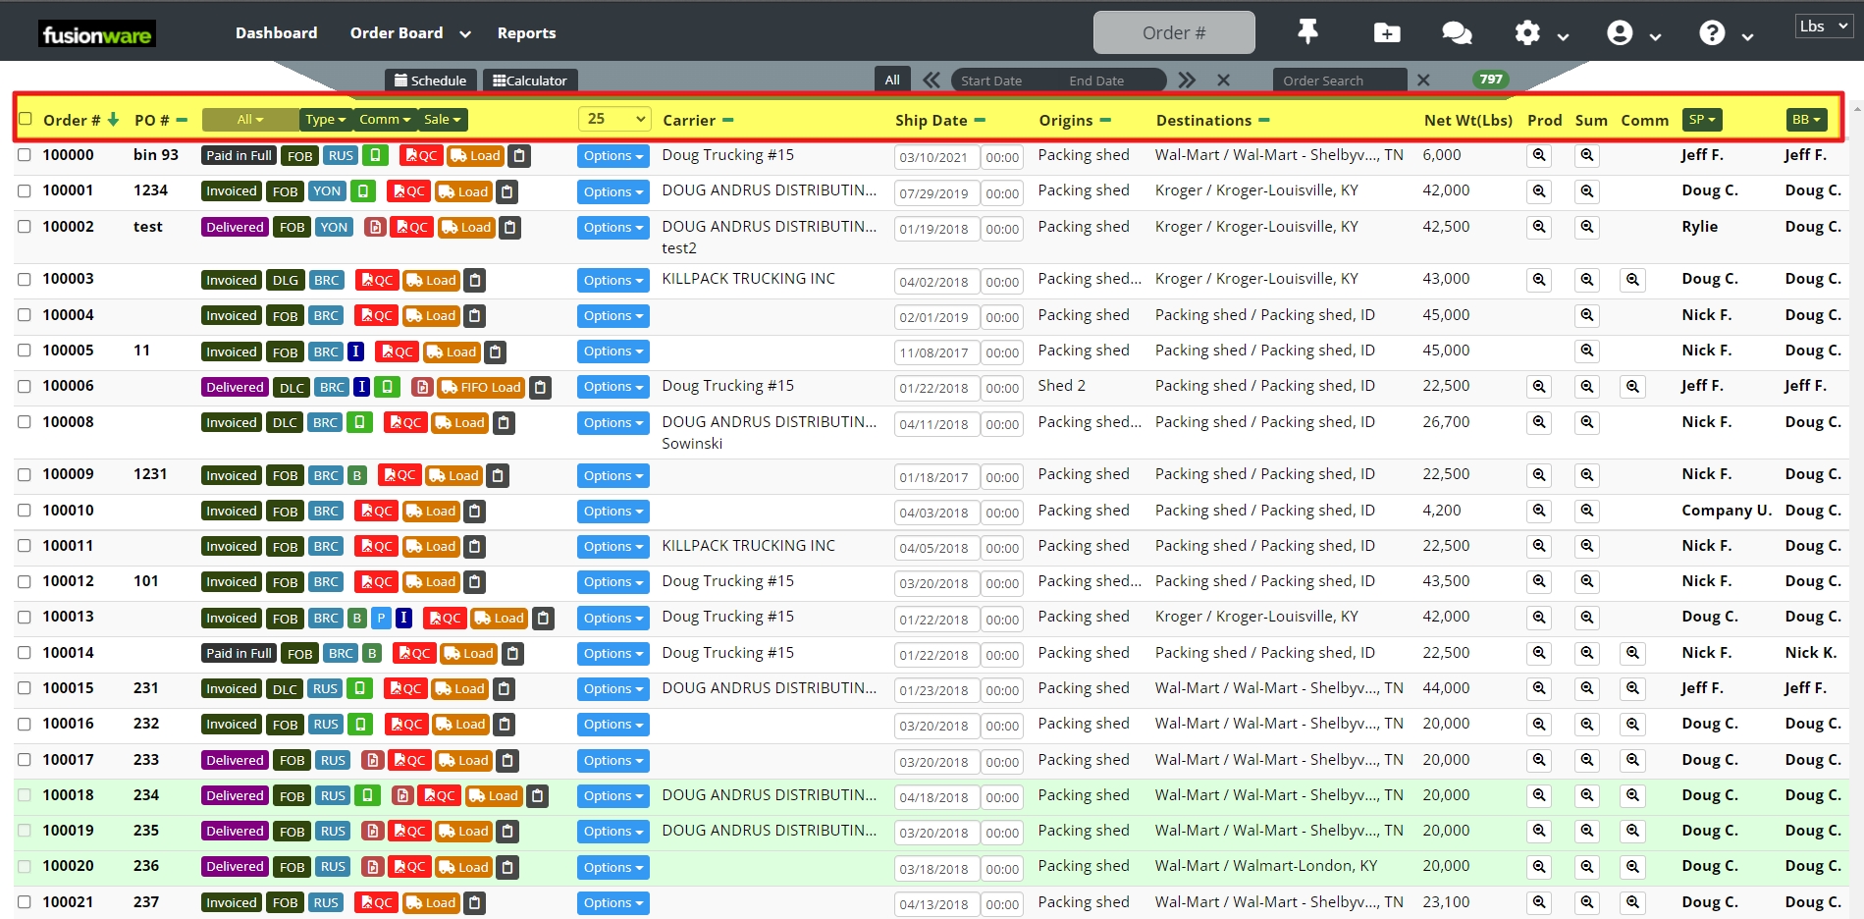Click clipboard icon for order 100000
1864x919 pixels.
pos(520,156)
